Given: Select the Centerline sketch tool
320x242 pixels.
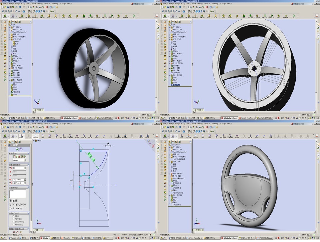Looking at the screenshot, I should (89, 136).
